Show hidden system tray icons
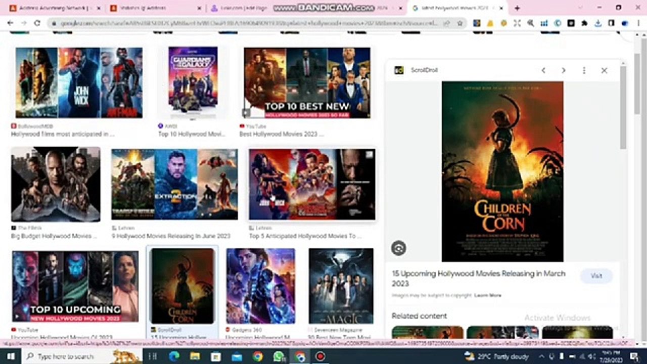Image resolution: width=647 pixels, height=364 pixels. coord(540,356)
